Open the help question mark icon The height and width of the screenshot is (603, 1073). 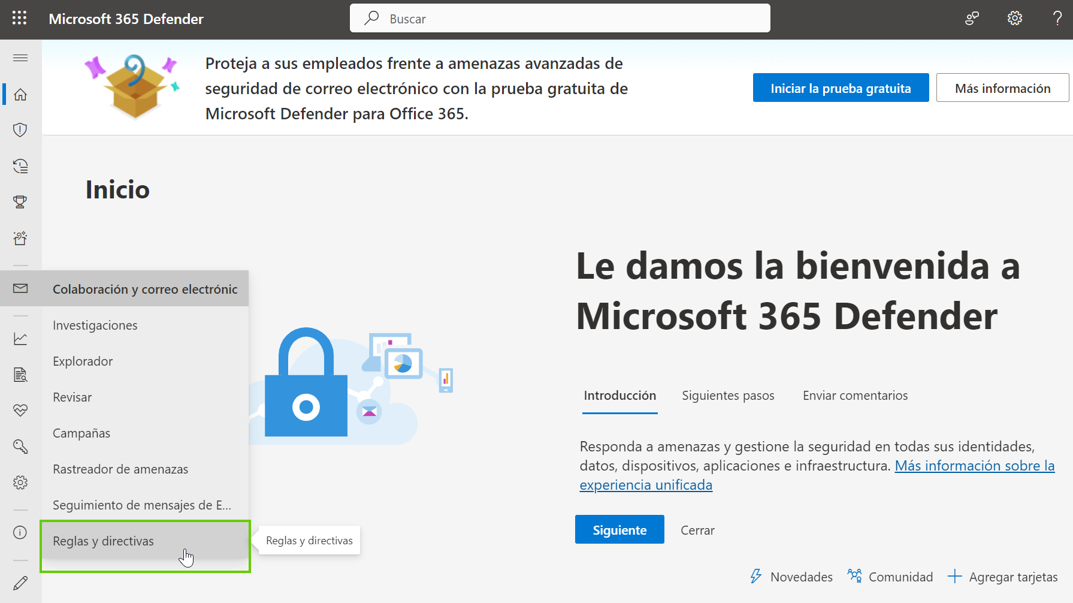coord(1057,19)
